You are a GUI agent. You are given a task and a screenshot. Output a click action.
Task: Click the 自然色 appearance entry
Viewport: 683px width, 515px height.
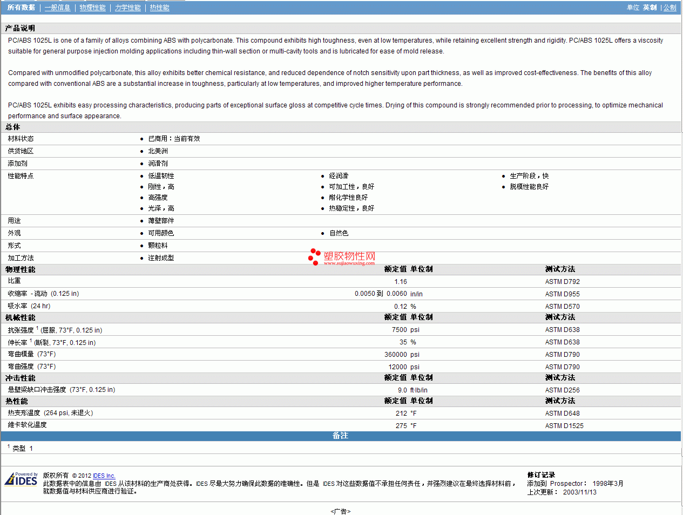(339, 233)
